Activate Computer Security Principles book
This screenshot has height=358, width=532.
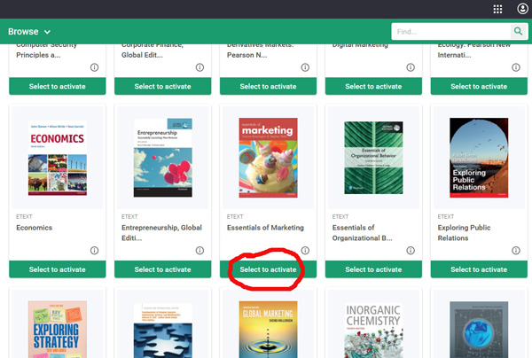58,86
